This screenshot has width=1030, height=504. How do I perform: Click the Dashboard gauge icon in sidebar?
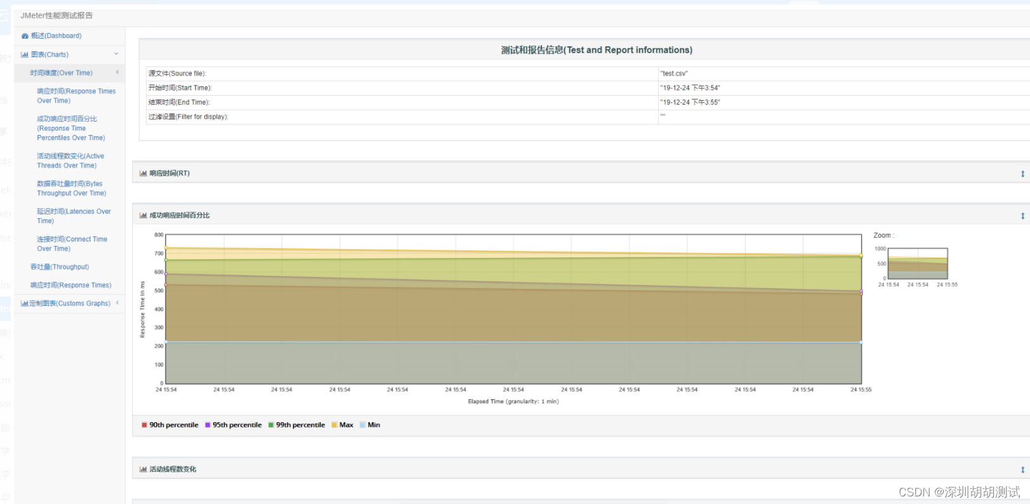[25, 36]
